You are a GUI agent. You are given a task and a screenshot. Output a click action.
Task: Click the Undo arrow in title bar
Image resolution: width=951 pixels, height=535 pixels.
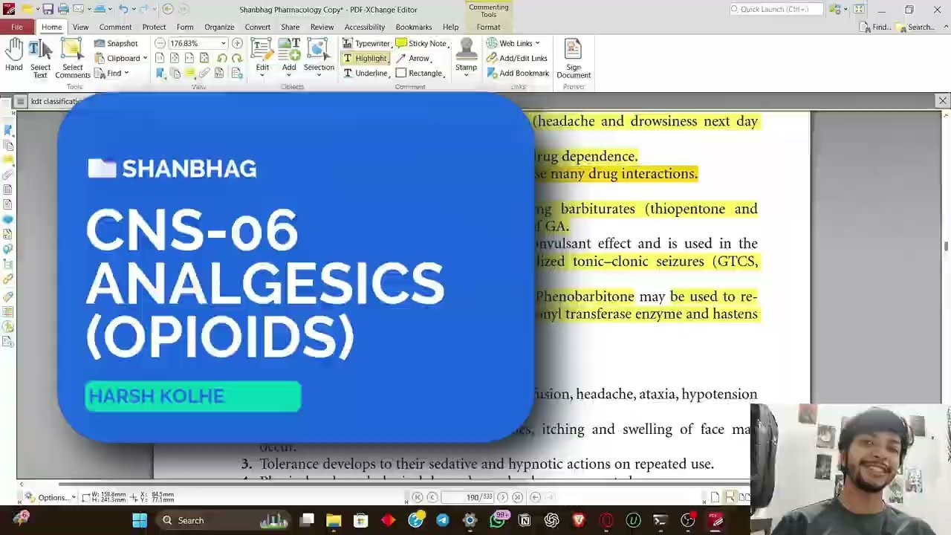(123, 9)
